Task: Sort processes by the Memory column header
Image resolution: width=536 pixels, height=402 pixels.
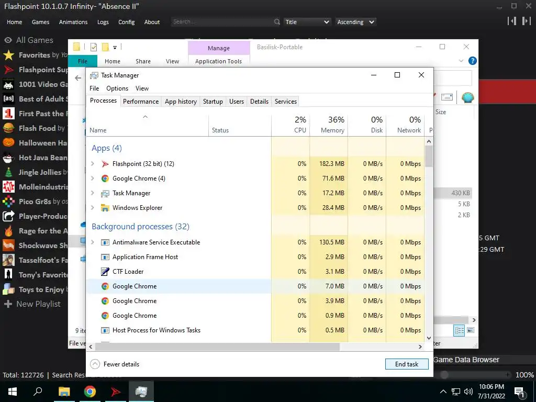Action: point(329,125)
